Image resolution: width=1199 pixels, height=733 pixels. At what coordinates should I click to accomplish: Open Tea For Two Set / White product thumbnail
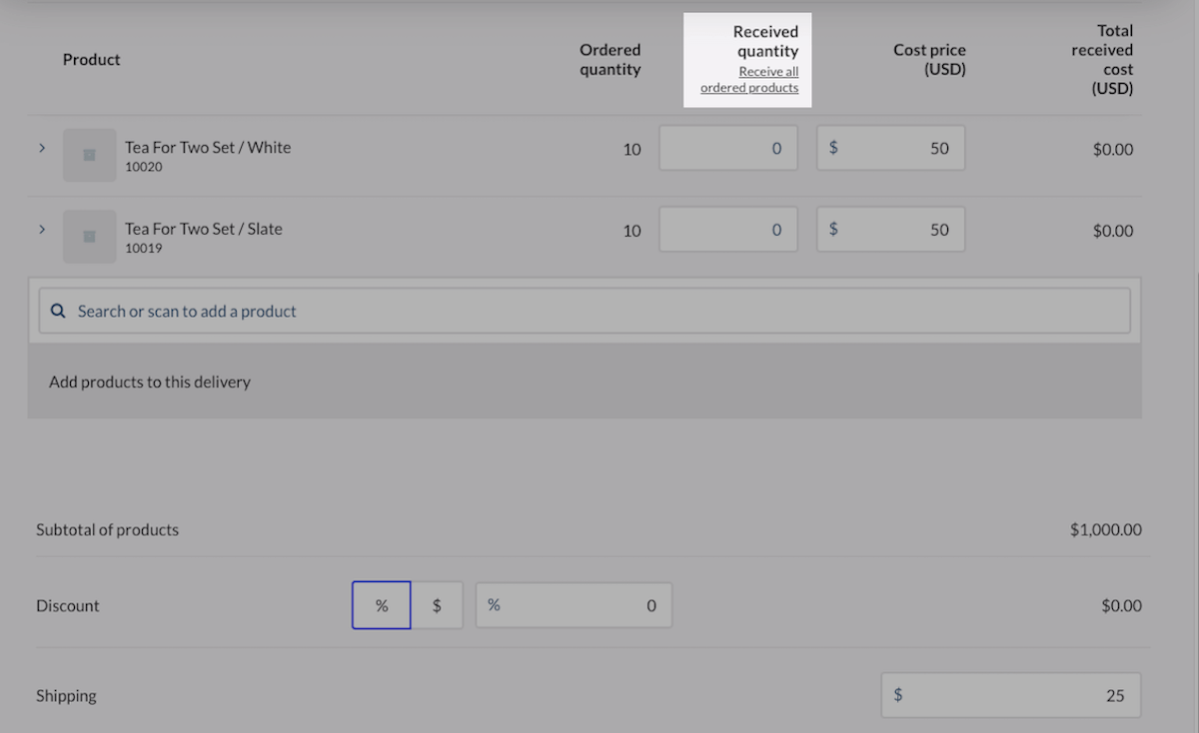(x=89, y=155)
